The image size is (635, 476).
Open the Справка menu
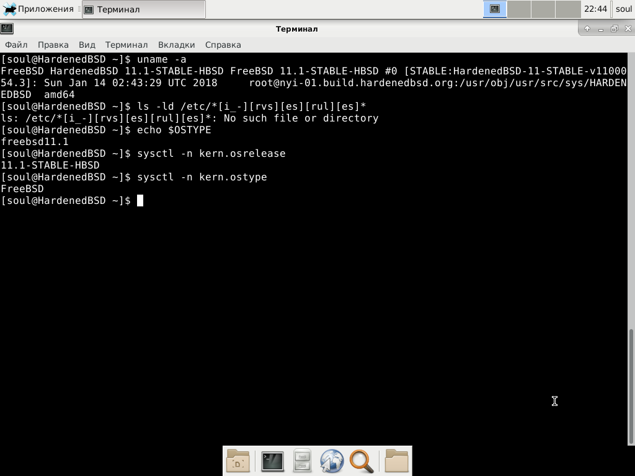pos(223,45)
